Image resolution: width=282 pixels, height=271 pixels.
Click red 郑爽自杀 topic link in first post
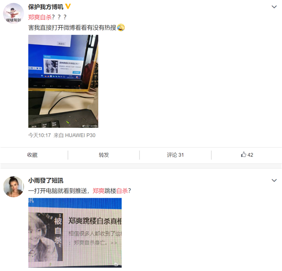(x=40, y=17)
